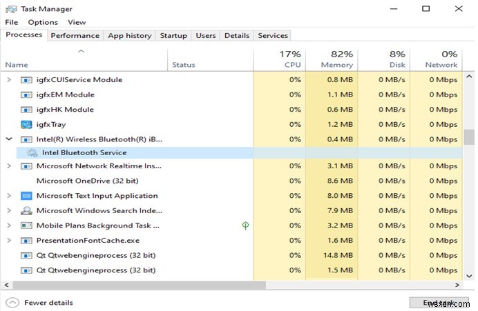Select the Intel Bluetooth Service row
478x311 pixels.
[x=239, y=152]
